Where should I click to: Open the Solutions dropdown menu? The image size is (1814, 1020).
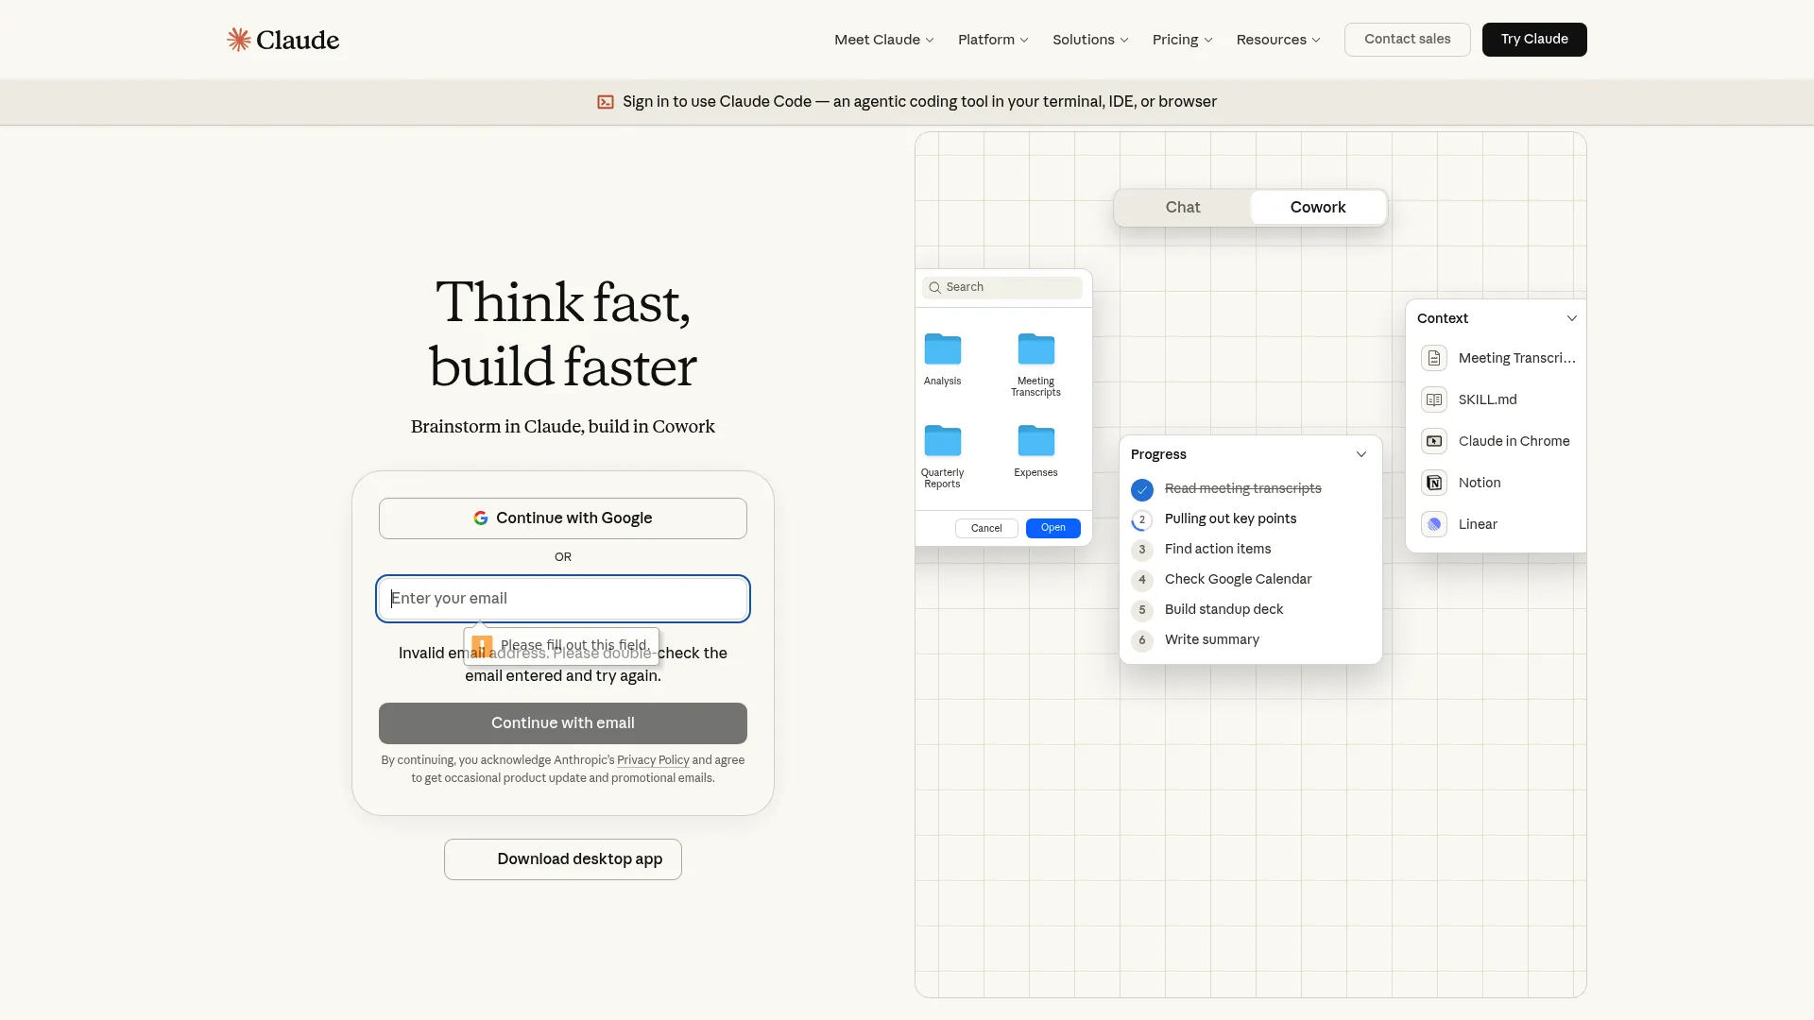[1089, 39]
